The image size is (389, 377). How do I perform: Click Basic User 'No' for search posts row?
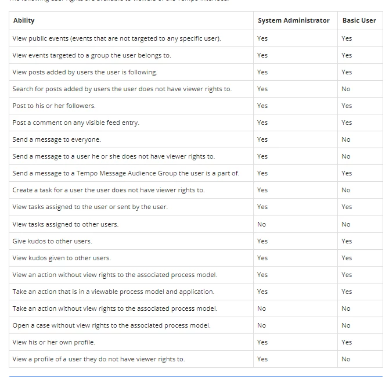click(346, 89)
